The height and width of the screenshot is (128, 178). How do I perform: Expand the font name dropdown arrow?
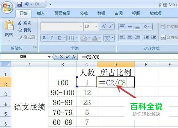pyautogui.click(x=81, y=26)
